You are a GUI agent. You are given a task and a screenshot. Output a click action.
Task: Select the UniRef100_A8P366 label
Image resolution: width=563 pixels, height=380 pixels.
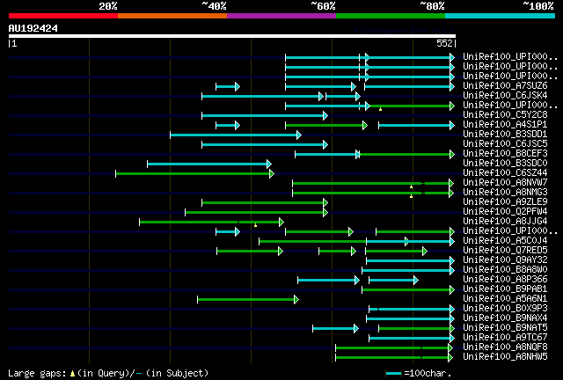tap(505, 280)
